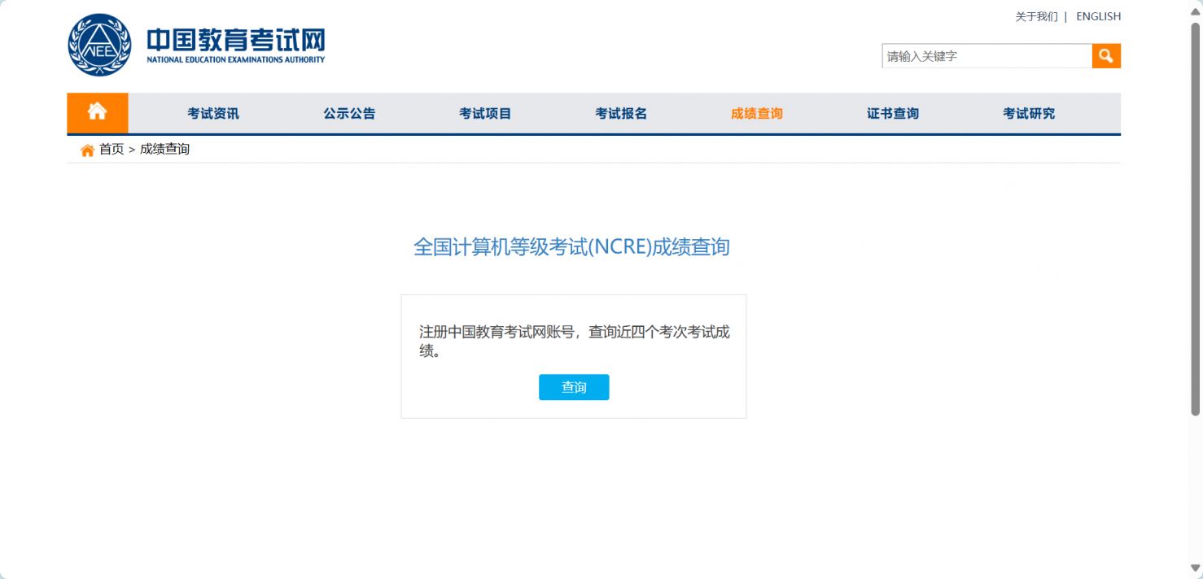Click the small house icon in breadcrumb
The image size is (1203, 579).
tap(87, 150)
